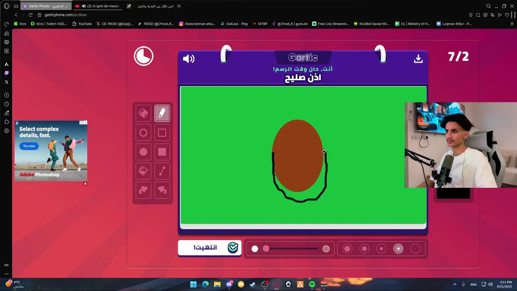Image resolution: width=517 pixels, height=291 pixels.
Task: Choose the second largest brush thickness circle
Action: 364,249
